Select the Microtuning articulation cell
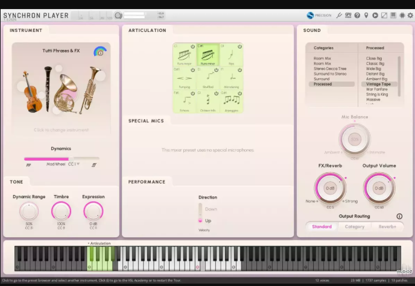Screen dimensions: 415x286 pos(231,78)
